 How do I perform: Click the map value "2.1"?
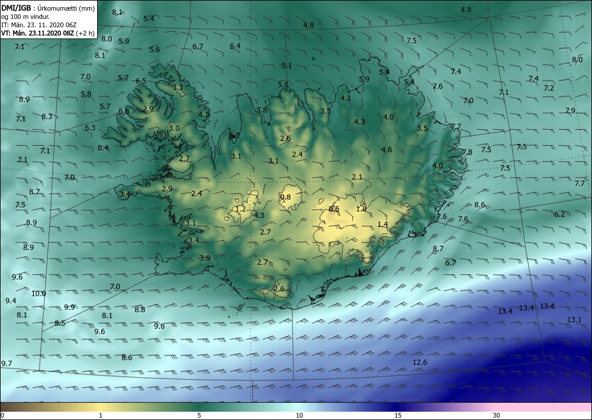pyautogui.click(x=357, y=177)
